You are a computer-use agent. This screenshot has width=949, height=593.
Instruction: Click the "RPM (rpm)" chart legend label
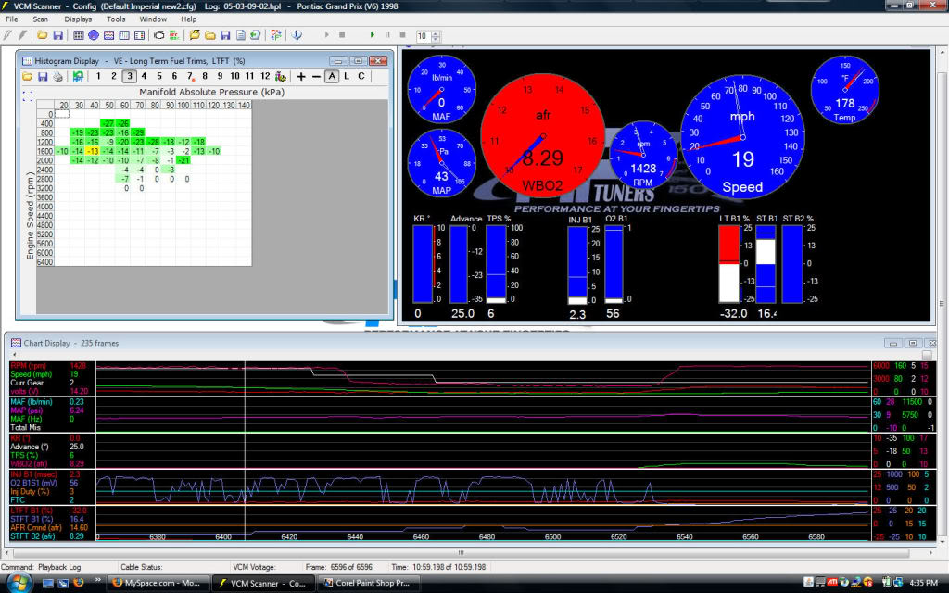[x=29, y=365]
